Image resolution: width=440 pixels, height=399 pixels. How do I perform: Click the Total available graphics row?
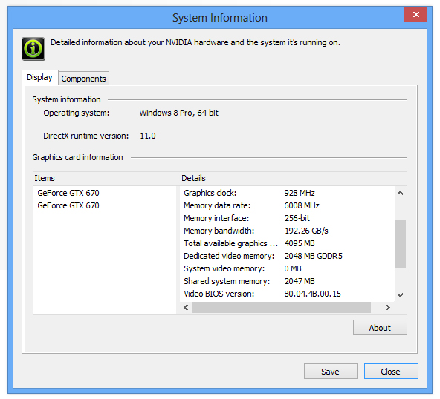coord(287,243)
